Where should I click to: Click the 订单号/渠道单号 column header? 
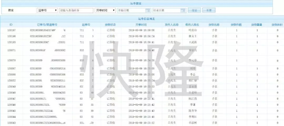click(47, 25)
